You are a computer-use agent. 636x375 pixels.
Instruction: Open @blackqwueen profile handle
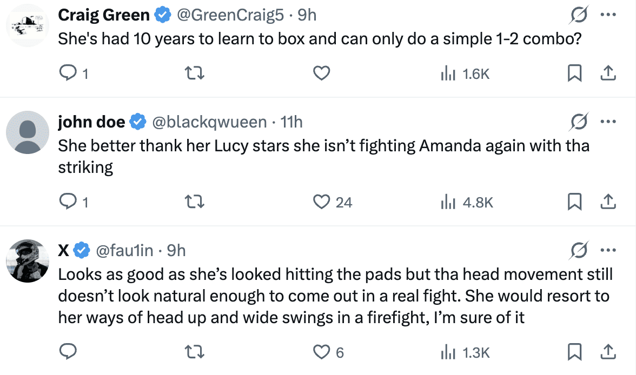[x=210, y=122]
